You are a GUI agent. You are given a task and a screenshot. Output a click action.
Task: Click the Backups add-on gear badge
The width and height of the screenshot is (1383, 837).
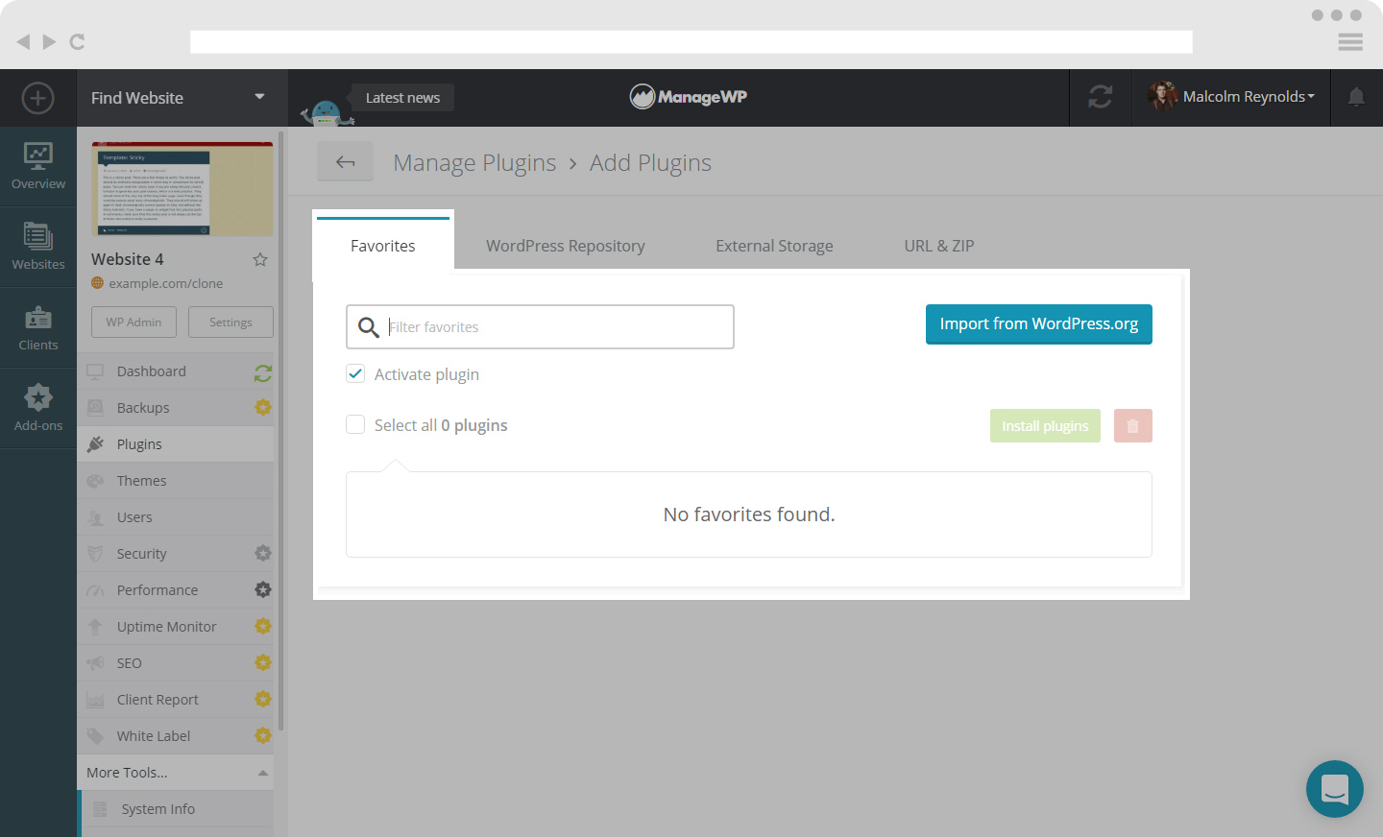click(263, 407)
